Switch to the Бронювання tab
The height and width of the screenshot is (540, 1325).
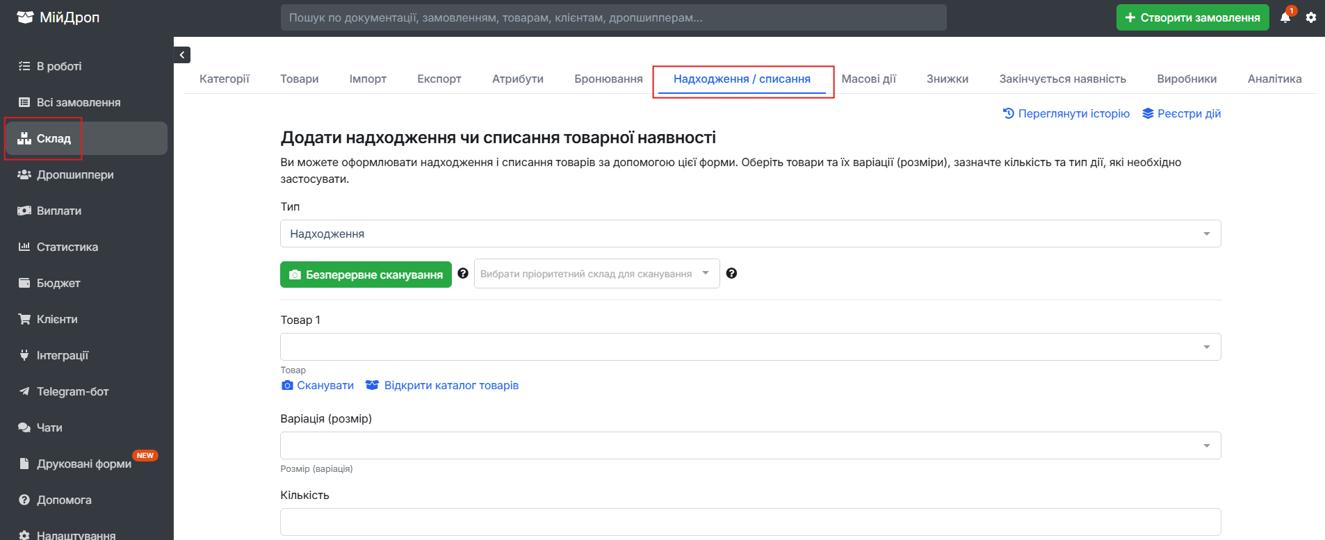click(608, 79)
